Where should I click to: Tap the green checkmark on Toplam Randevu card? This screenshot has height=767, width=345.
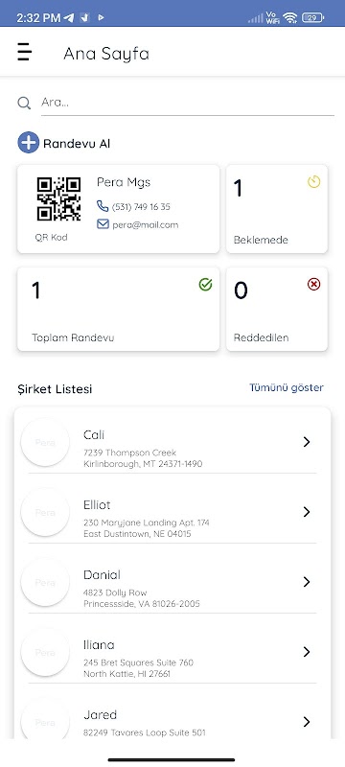[206, 284]
